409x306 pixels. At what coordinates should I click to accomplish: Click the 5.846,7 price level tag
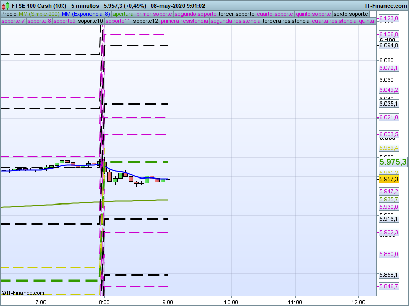pos(389,286)
